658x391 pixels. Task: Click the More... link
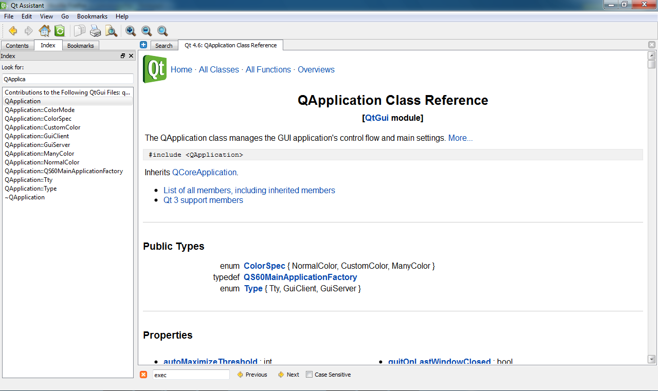pos(461,138)
